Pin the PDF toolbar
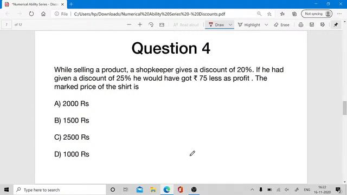Viewport: 347px width, 195px height. [x=336, y=24]
